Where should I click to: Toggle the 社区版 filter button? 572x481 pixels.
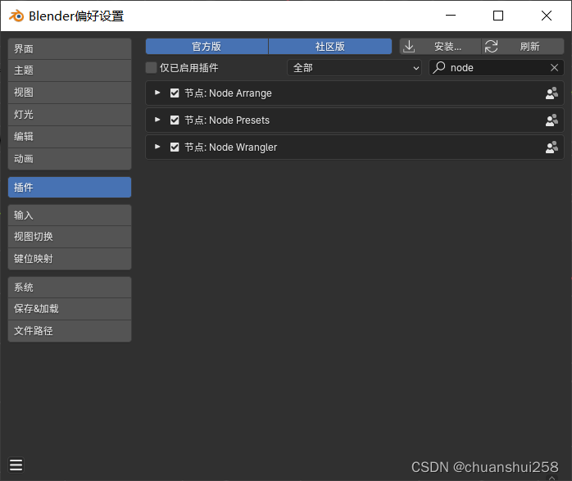[x=330, y=47]
